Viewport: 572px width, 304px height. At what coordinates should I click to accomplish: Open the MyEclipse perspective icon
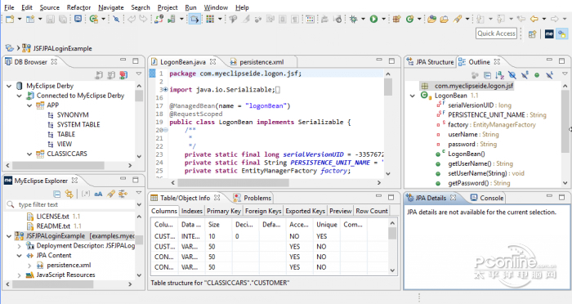pyautogui.click(x=549, y=34)
